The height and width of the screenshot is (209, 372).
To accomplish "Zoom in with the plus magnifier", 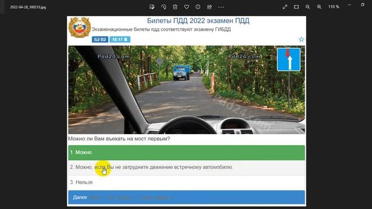I will click(319, 7).
